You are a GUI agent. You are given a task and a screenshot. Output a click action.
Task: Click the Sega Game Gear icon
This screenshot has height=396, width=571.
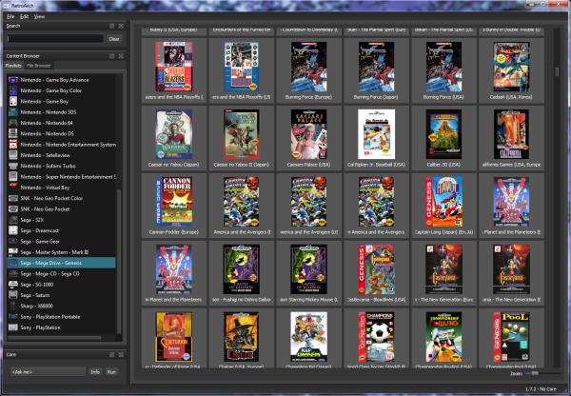13,241
